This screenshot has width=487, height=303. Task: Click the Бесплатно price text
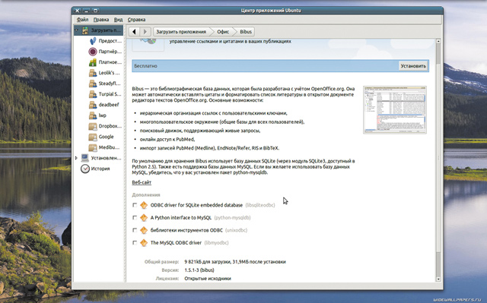point(145,66)
